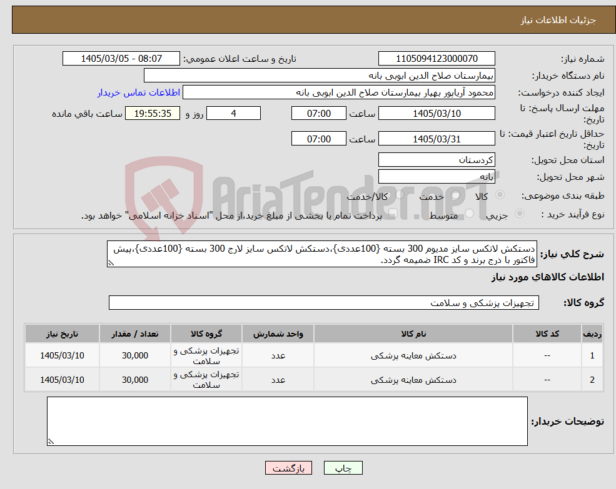Click the تاریخ نیاز column header
616x489 pixels.
62,333
